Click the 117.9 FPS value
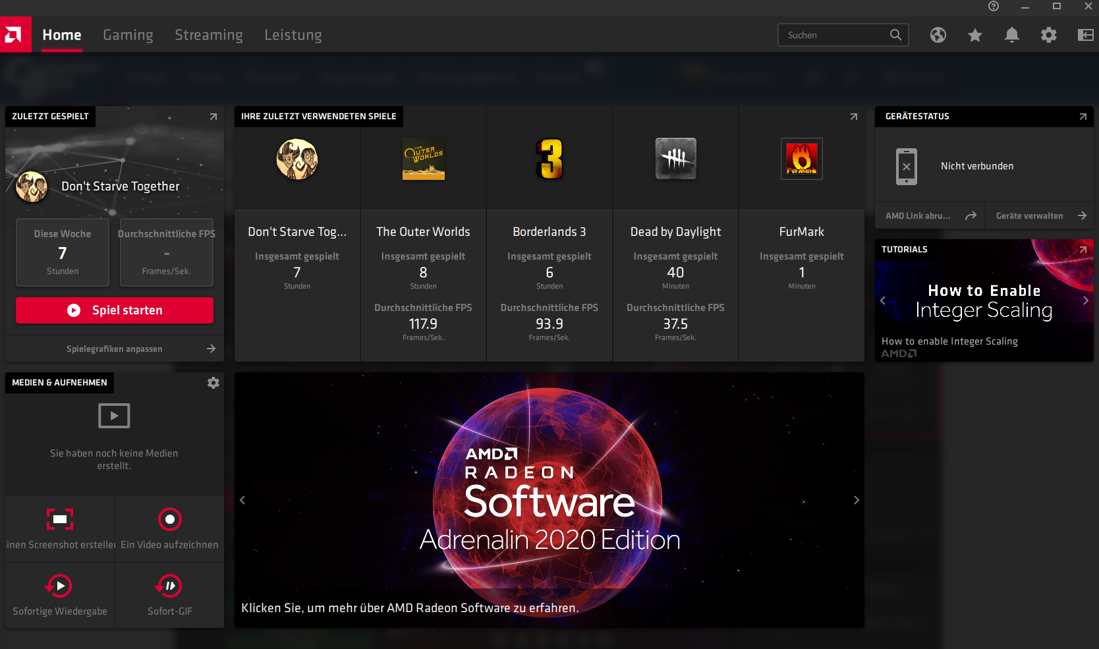1099x649 pixels. (x=424, y=324)
